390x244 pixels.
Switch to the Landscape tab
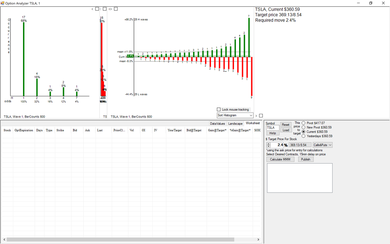pyautogui.click(x=235, y=124)
